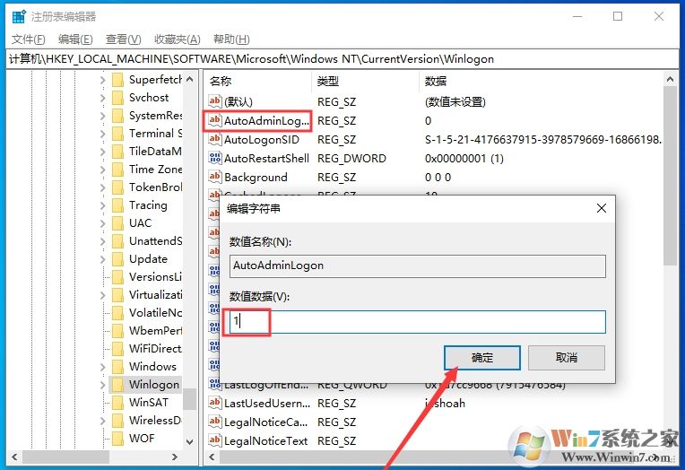Click the string icon beside LegalNoticeText

point(214,440)
